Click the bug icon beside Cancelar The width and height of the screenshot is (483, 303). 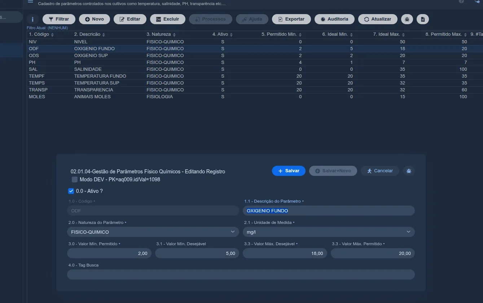pos(409,171)
